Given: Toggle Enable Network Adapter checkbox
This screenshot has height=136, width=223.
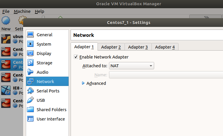Looking at the screenshot, I should coord(76,57).
